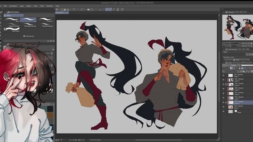The image size is (253, 142).
Task: Adjust the layer opacity slider
Action: point(247,65)
